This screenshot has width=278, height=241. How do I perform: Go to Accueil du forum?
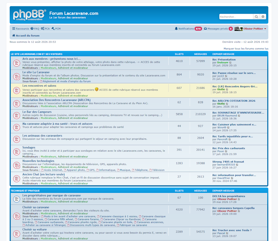tap(26, 36)
